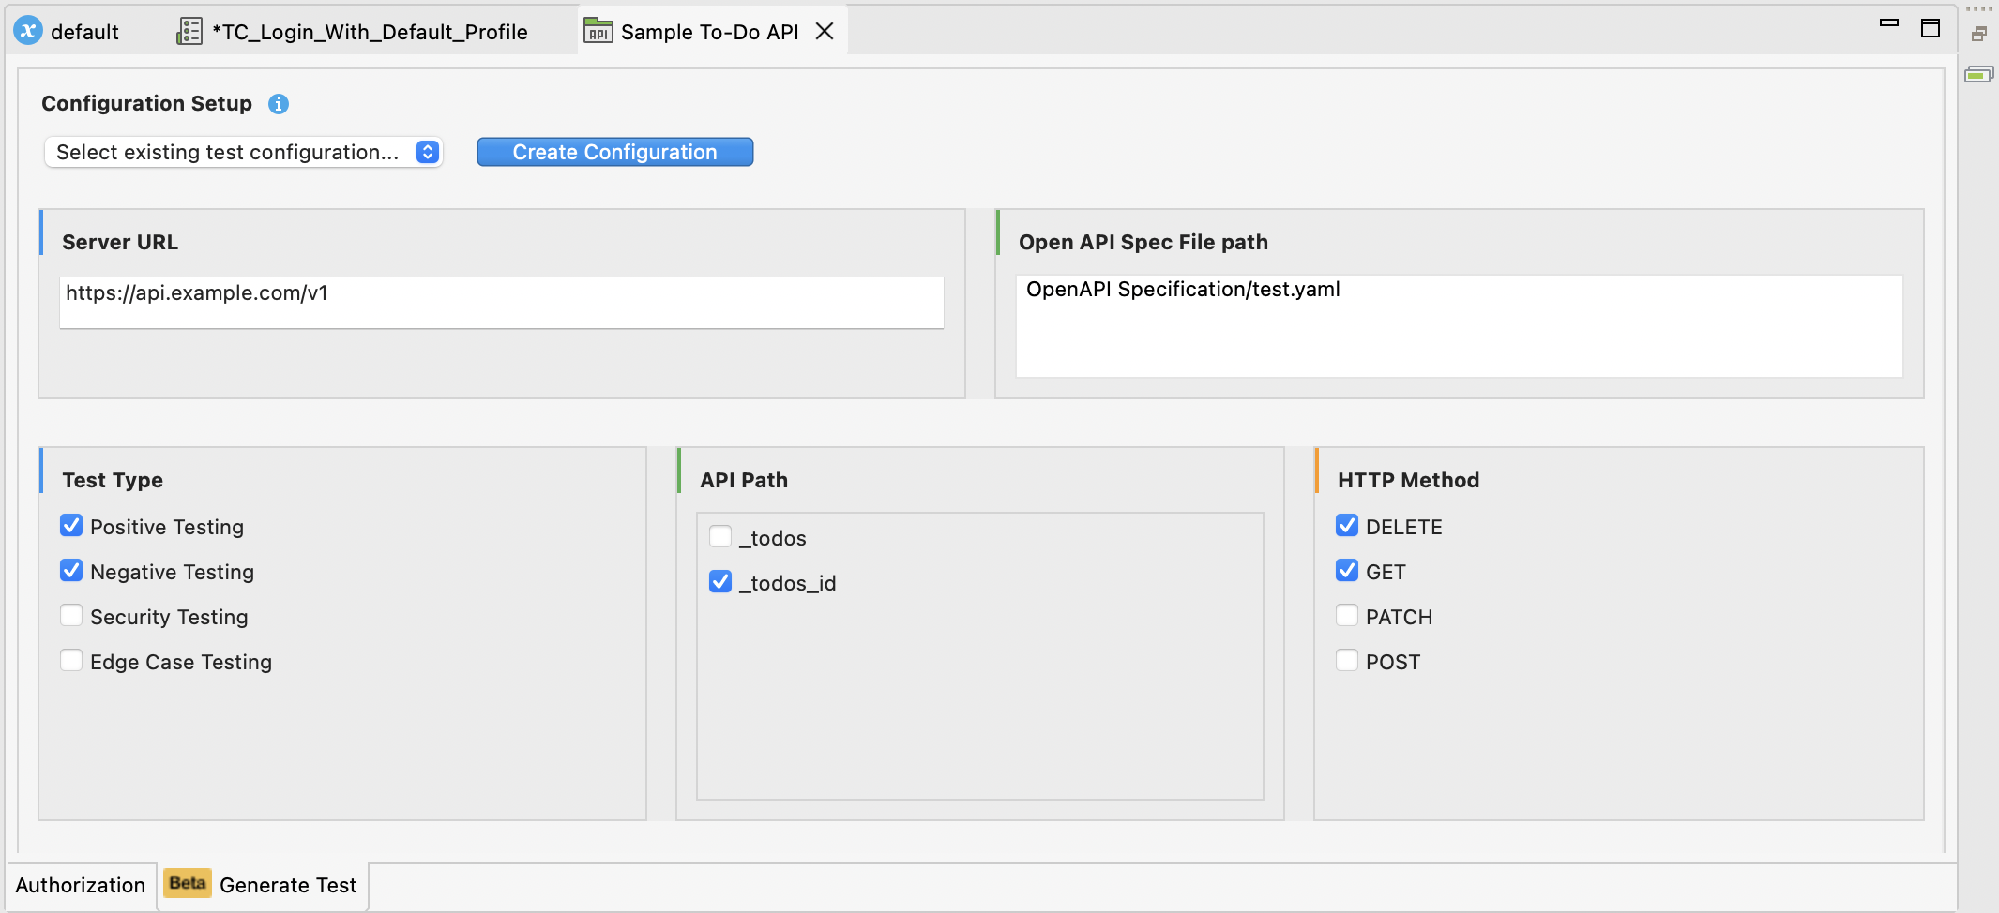Open the Generate Test bottom tab
This screenshot has width=1999, height=913.
point(263,885)
